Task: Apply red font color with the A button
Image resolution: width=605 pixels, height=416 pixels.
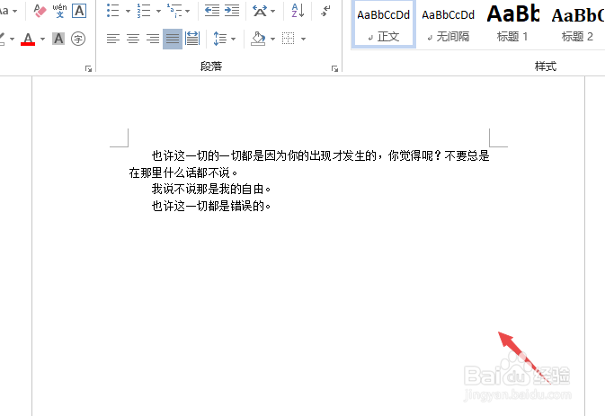Action: [28, 39]
